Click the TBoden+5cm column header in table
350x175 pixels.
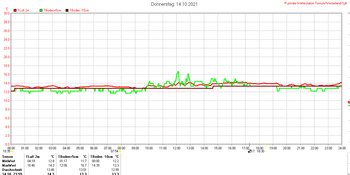(x=68, y=157)
